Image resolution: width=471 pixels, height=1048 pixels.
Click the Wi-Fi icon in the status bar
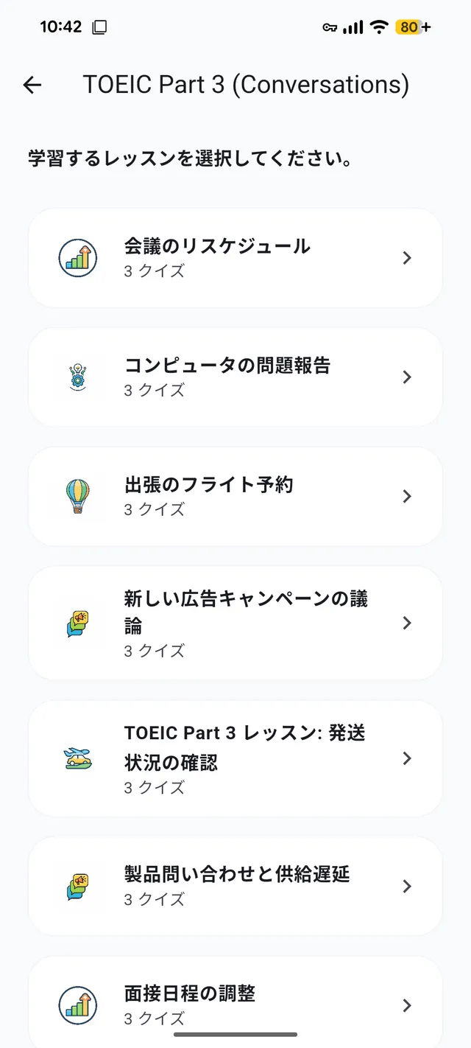click(377, 27)
